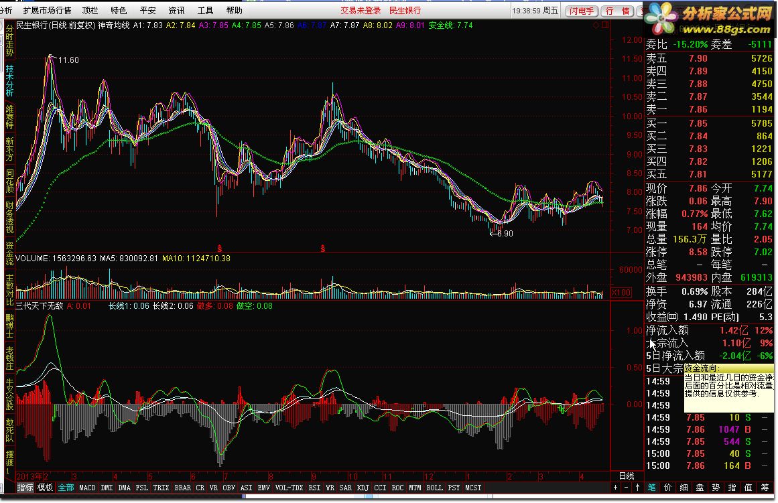Open the 工具 menu
Screen dimensions: 778x503
point(206,11)
